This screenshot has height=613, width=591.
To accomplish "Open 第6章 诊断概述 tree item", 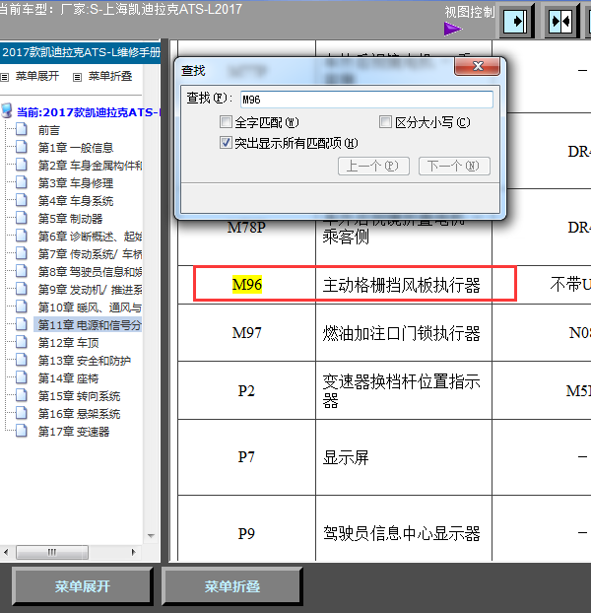I will (90, 237).
